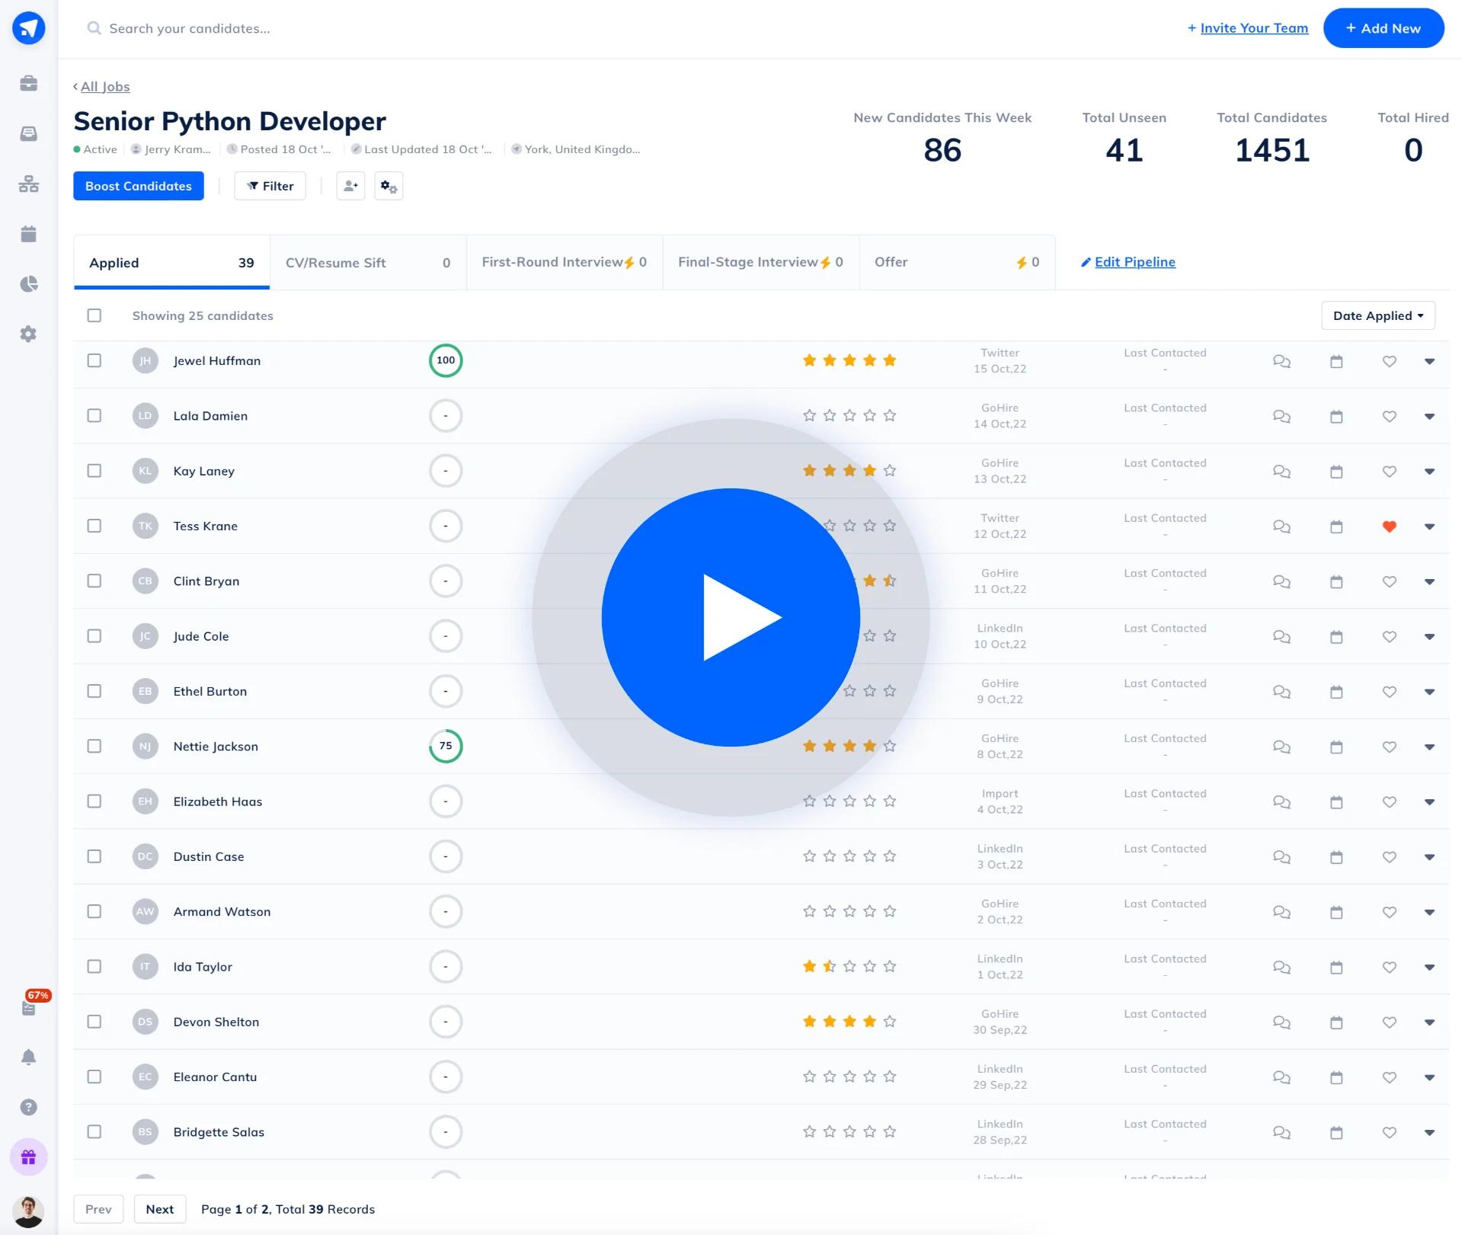Open the help question mark icon
Image resolution: width=1462 pixels, height=1235 pixels.
point(28,1107)
